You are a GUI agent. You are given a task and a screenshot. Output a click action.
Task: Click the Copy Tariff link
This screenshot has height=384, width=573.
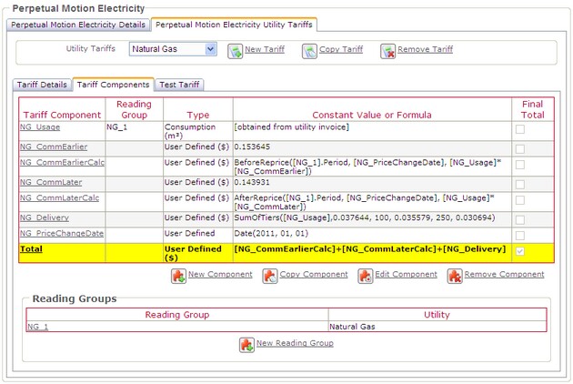[x=341, y=49]
